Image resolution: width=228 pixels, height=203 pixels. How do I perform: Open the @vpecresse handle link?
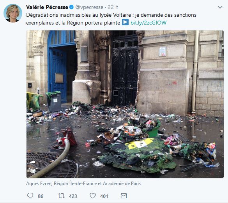(89, 7)
